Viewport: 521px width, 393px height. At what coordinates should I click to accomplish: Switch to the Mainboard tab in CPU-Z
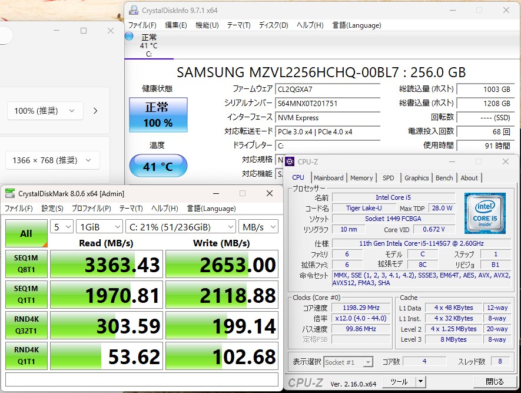(x=328, y=178)
